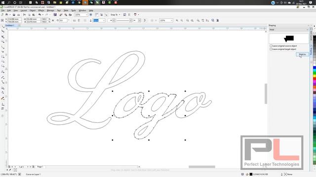
Task: Open the Edit menu
Action: [x=9, y=10]
